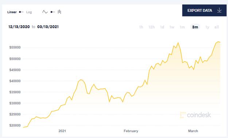228x138 pixels.
Task: Click the EXPORT DATA button
Action: point(204,10)
